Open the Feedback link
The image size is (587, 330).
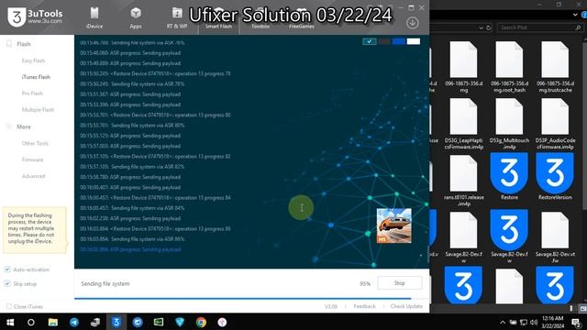point(364,306)
